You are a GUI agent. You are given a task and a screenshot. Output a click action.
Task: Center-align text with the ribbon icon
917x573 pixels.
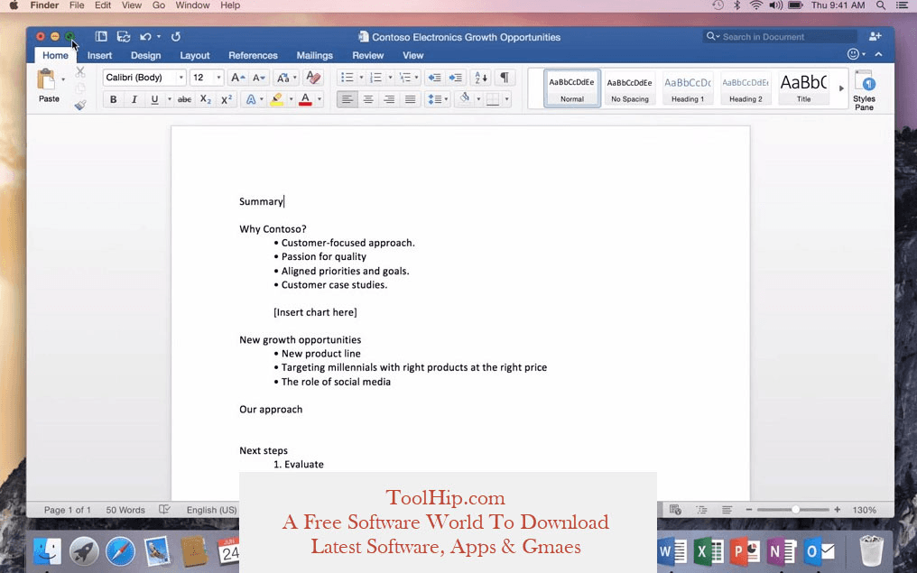(368, 99)
